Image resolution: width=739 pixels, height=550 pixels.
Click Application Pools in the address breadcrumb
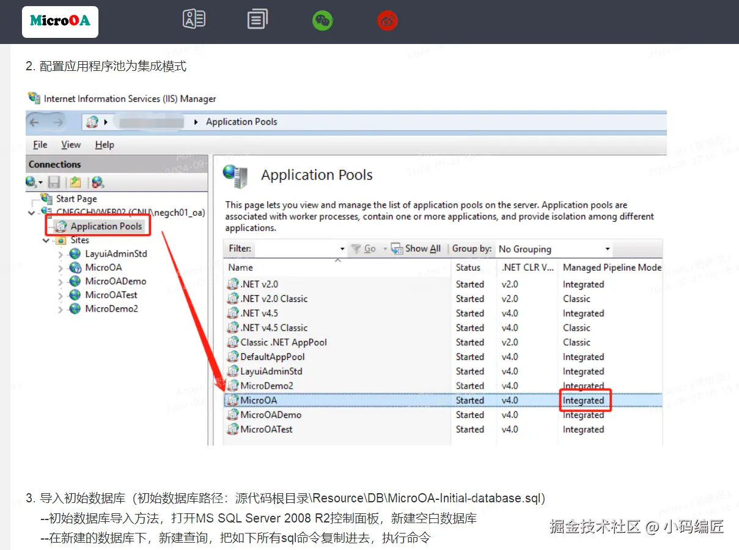click(241, 122)
